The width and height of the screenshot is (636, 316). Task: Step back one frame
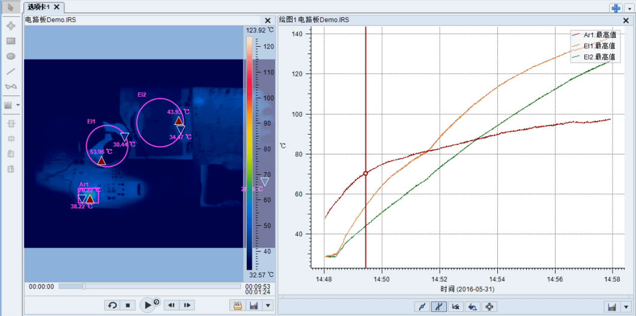click(x=172, y=305)
